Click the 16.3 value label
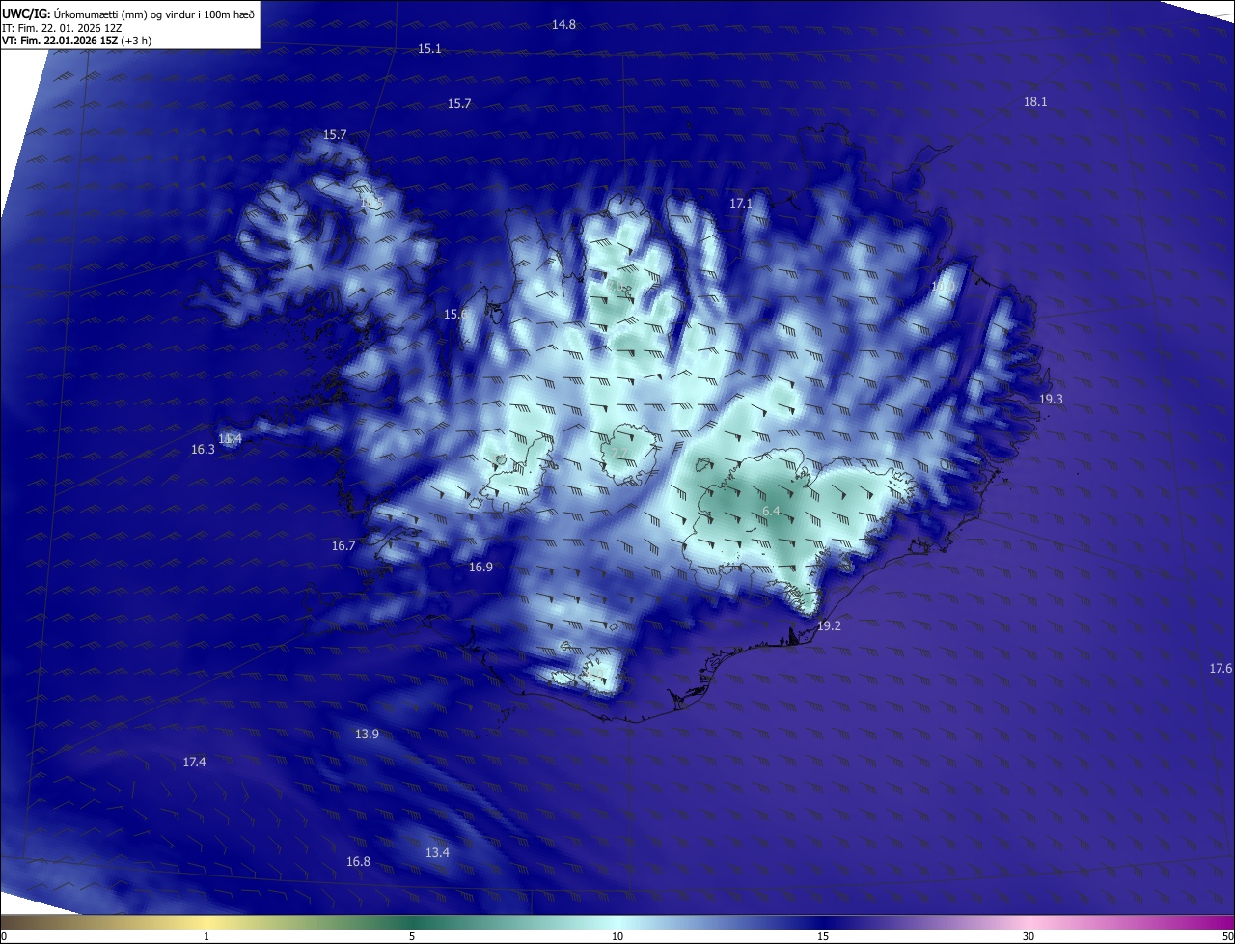 point(203,449)
